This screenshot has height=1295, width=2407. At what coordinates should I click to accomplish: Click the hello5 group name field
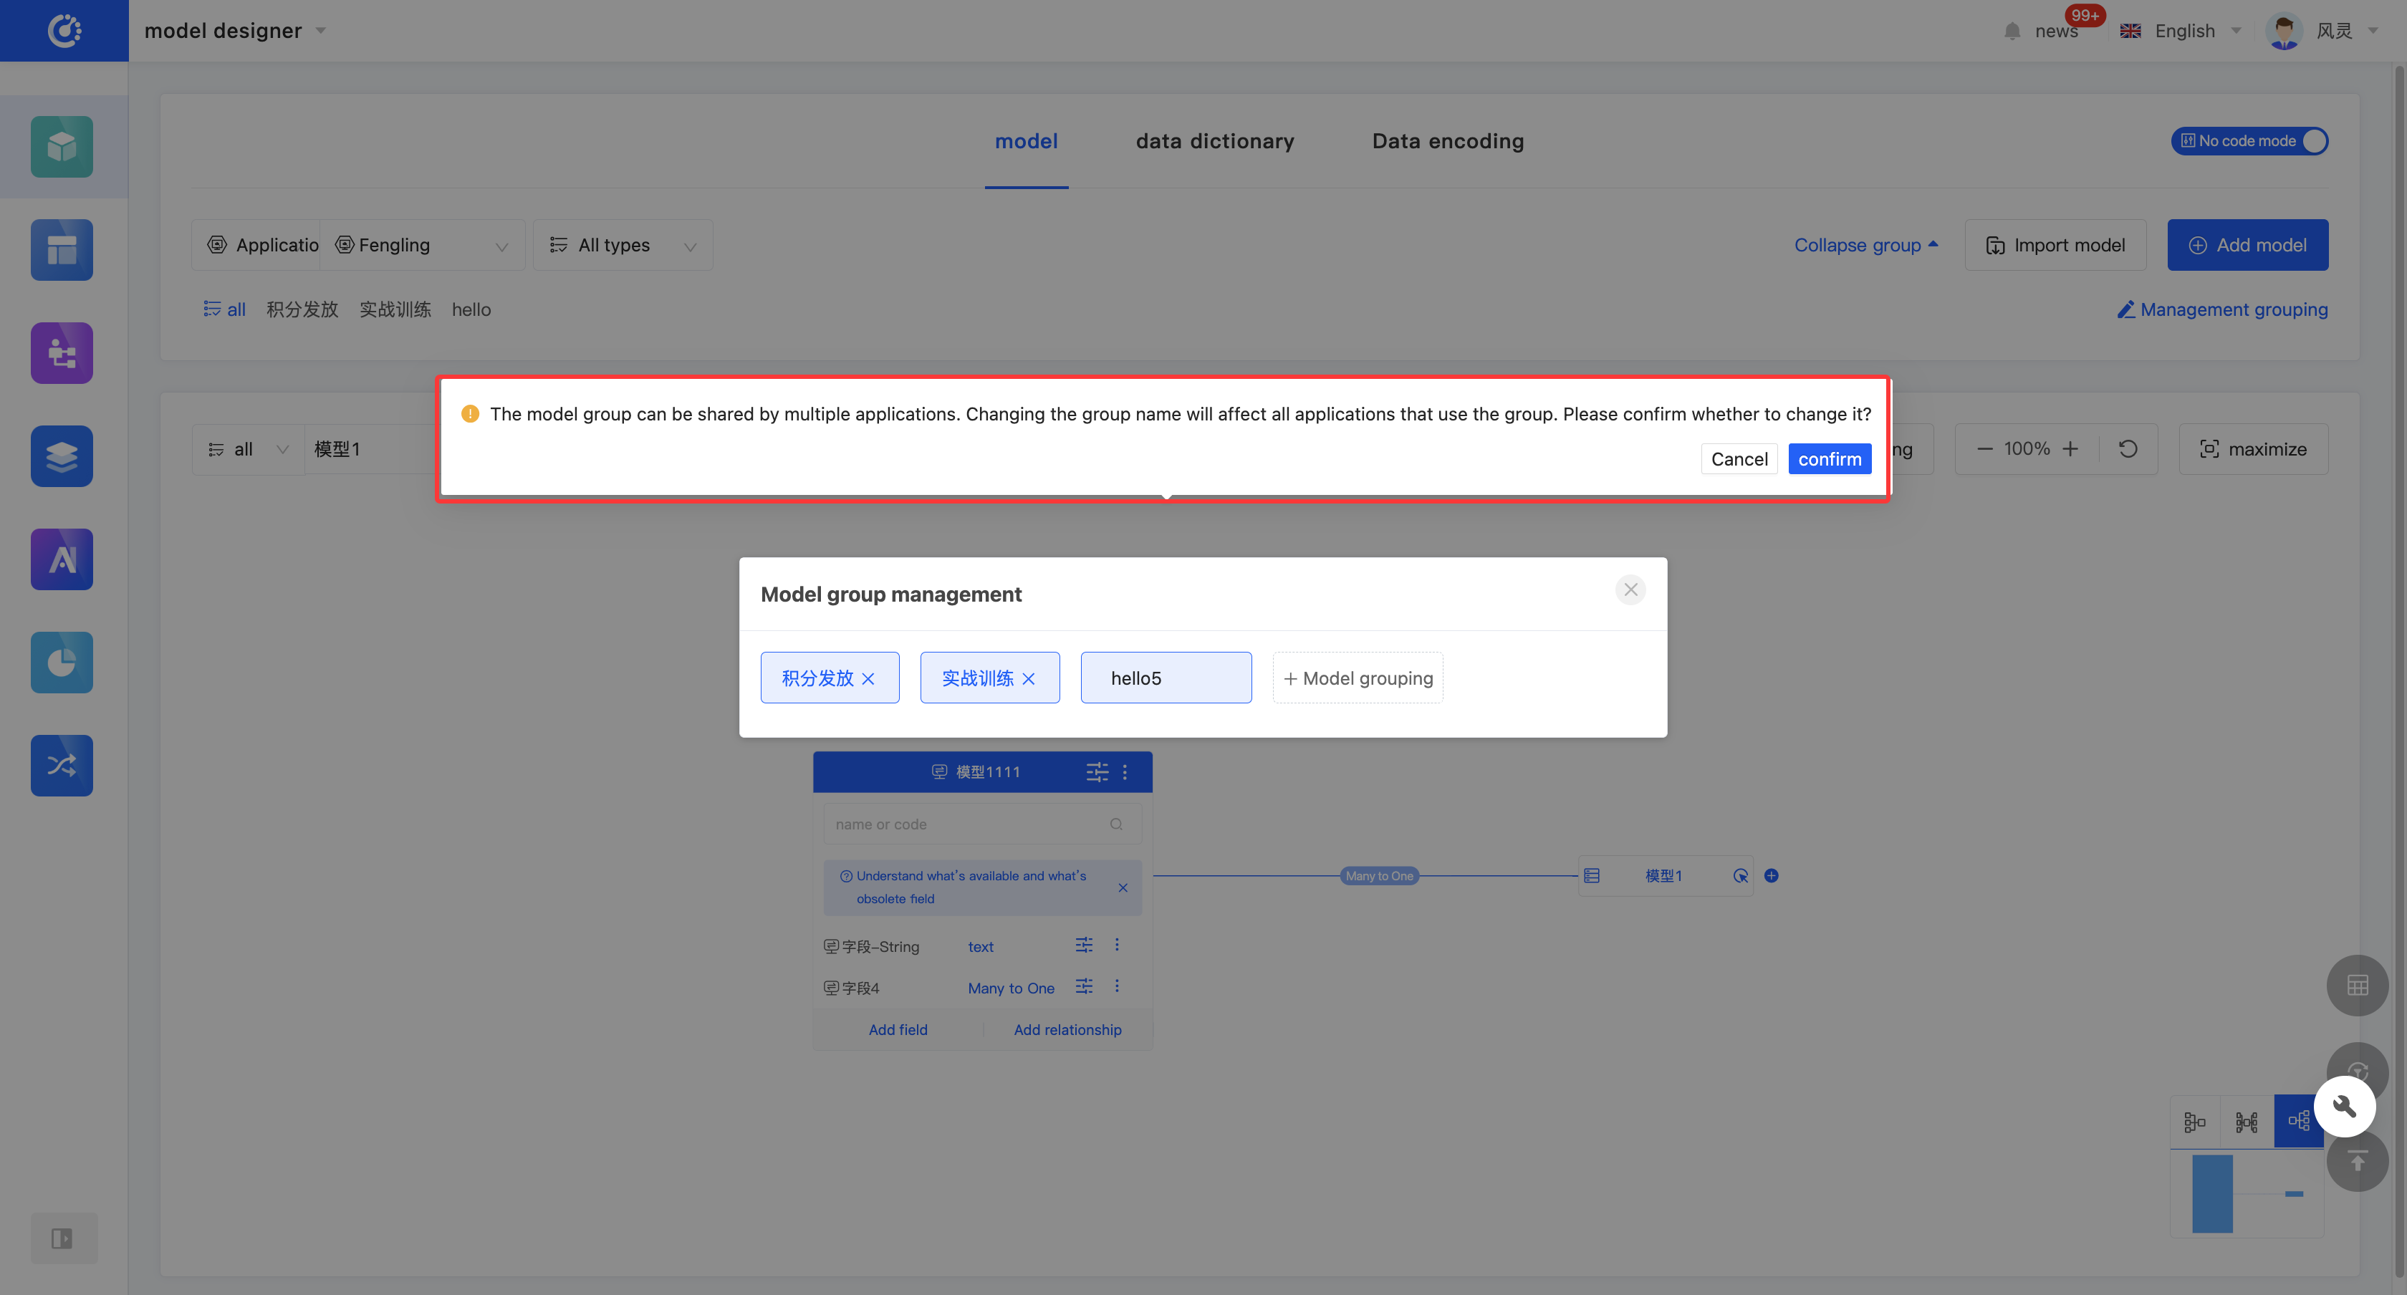[x=1166, y=678]
